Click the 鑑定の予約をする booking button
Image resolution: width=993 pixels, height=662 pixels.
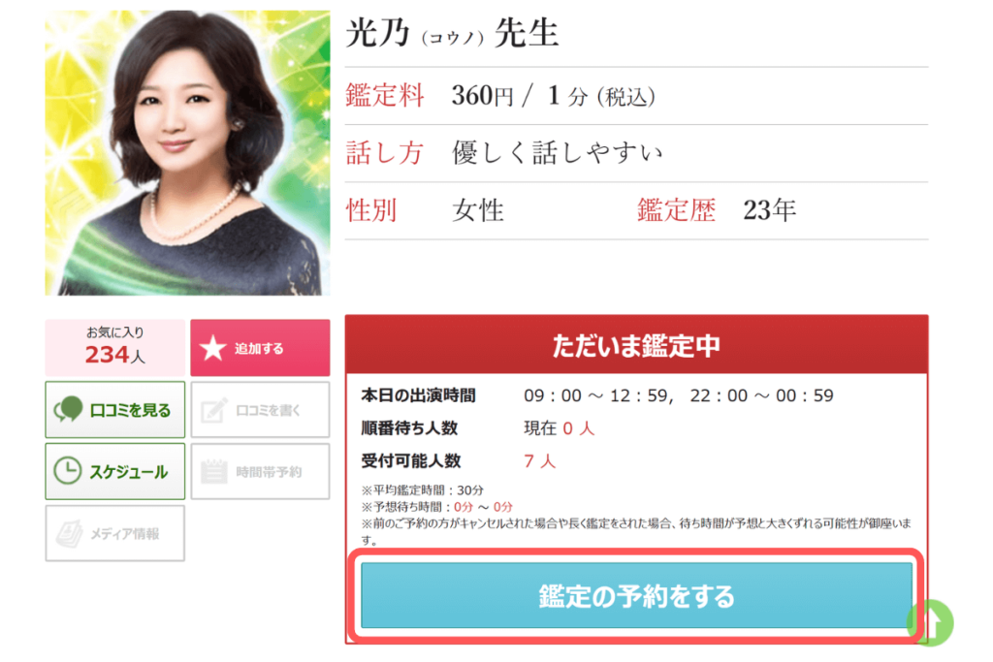(x=636, y=595)
